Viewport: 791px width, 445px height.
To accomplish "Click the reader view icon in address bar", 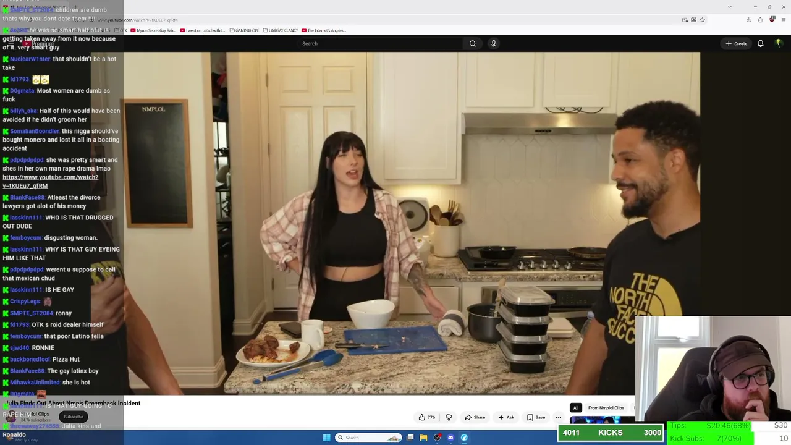I will tap(693, 20).
